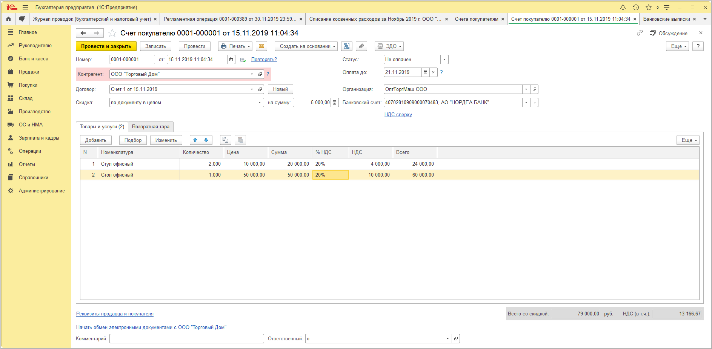Screen dimensions: 712x349
Task: Open notifications bell icon
Action: (x=623, y=7)
